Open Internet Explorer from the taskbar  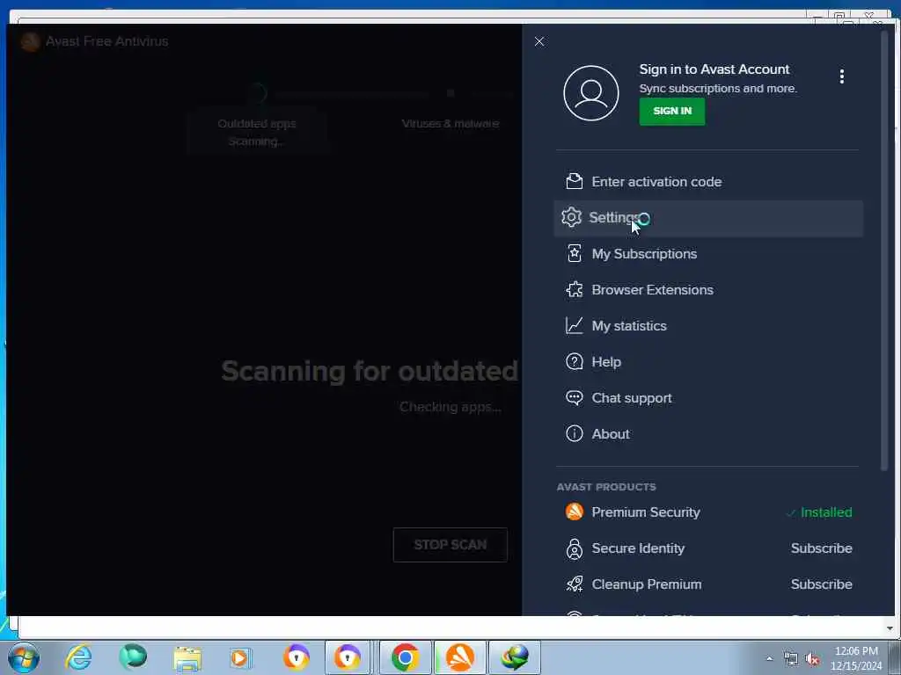78,657
